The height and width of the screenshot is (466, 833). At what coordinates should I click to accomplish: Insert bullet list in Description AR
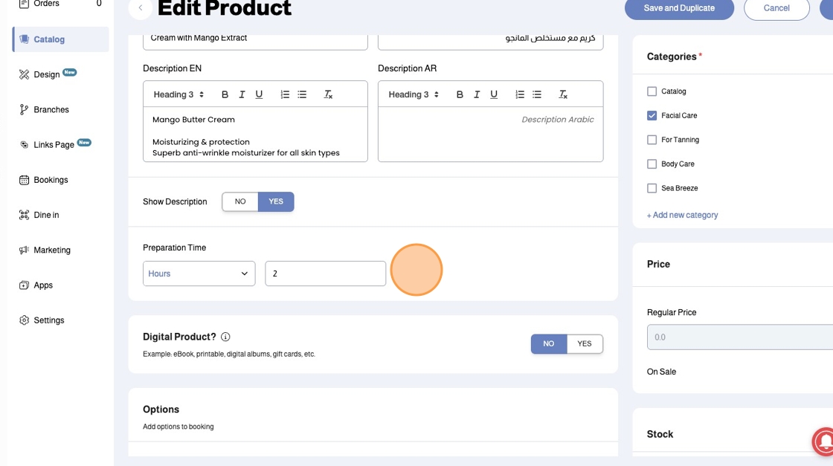pyautogui.click(x=537, y=94)
